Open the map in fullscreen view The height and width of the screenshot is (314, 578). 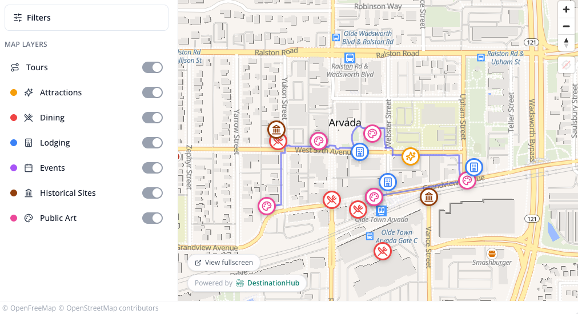(224, 263)
